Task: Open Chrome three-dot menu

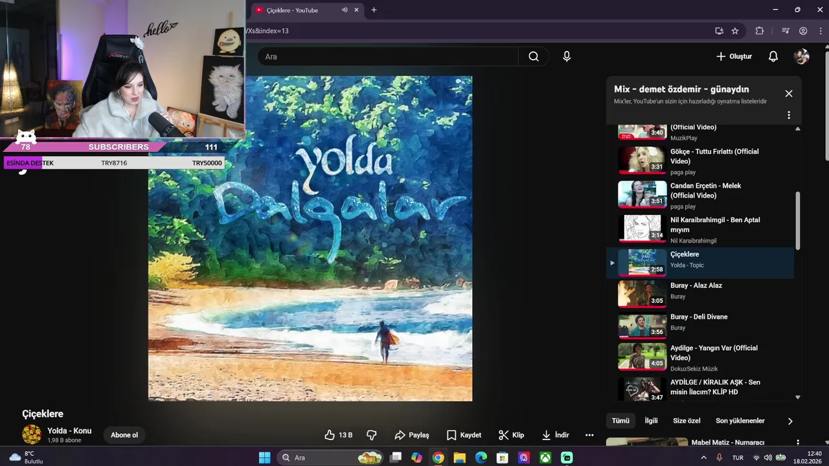Action: (x=819, y=30)
